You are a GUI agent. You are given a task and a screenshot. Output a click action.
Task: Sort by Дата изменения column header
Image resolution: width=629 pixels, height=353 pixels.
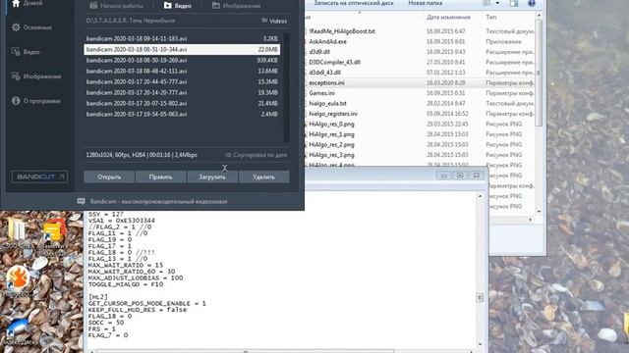click(x=448, y=18)
